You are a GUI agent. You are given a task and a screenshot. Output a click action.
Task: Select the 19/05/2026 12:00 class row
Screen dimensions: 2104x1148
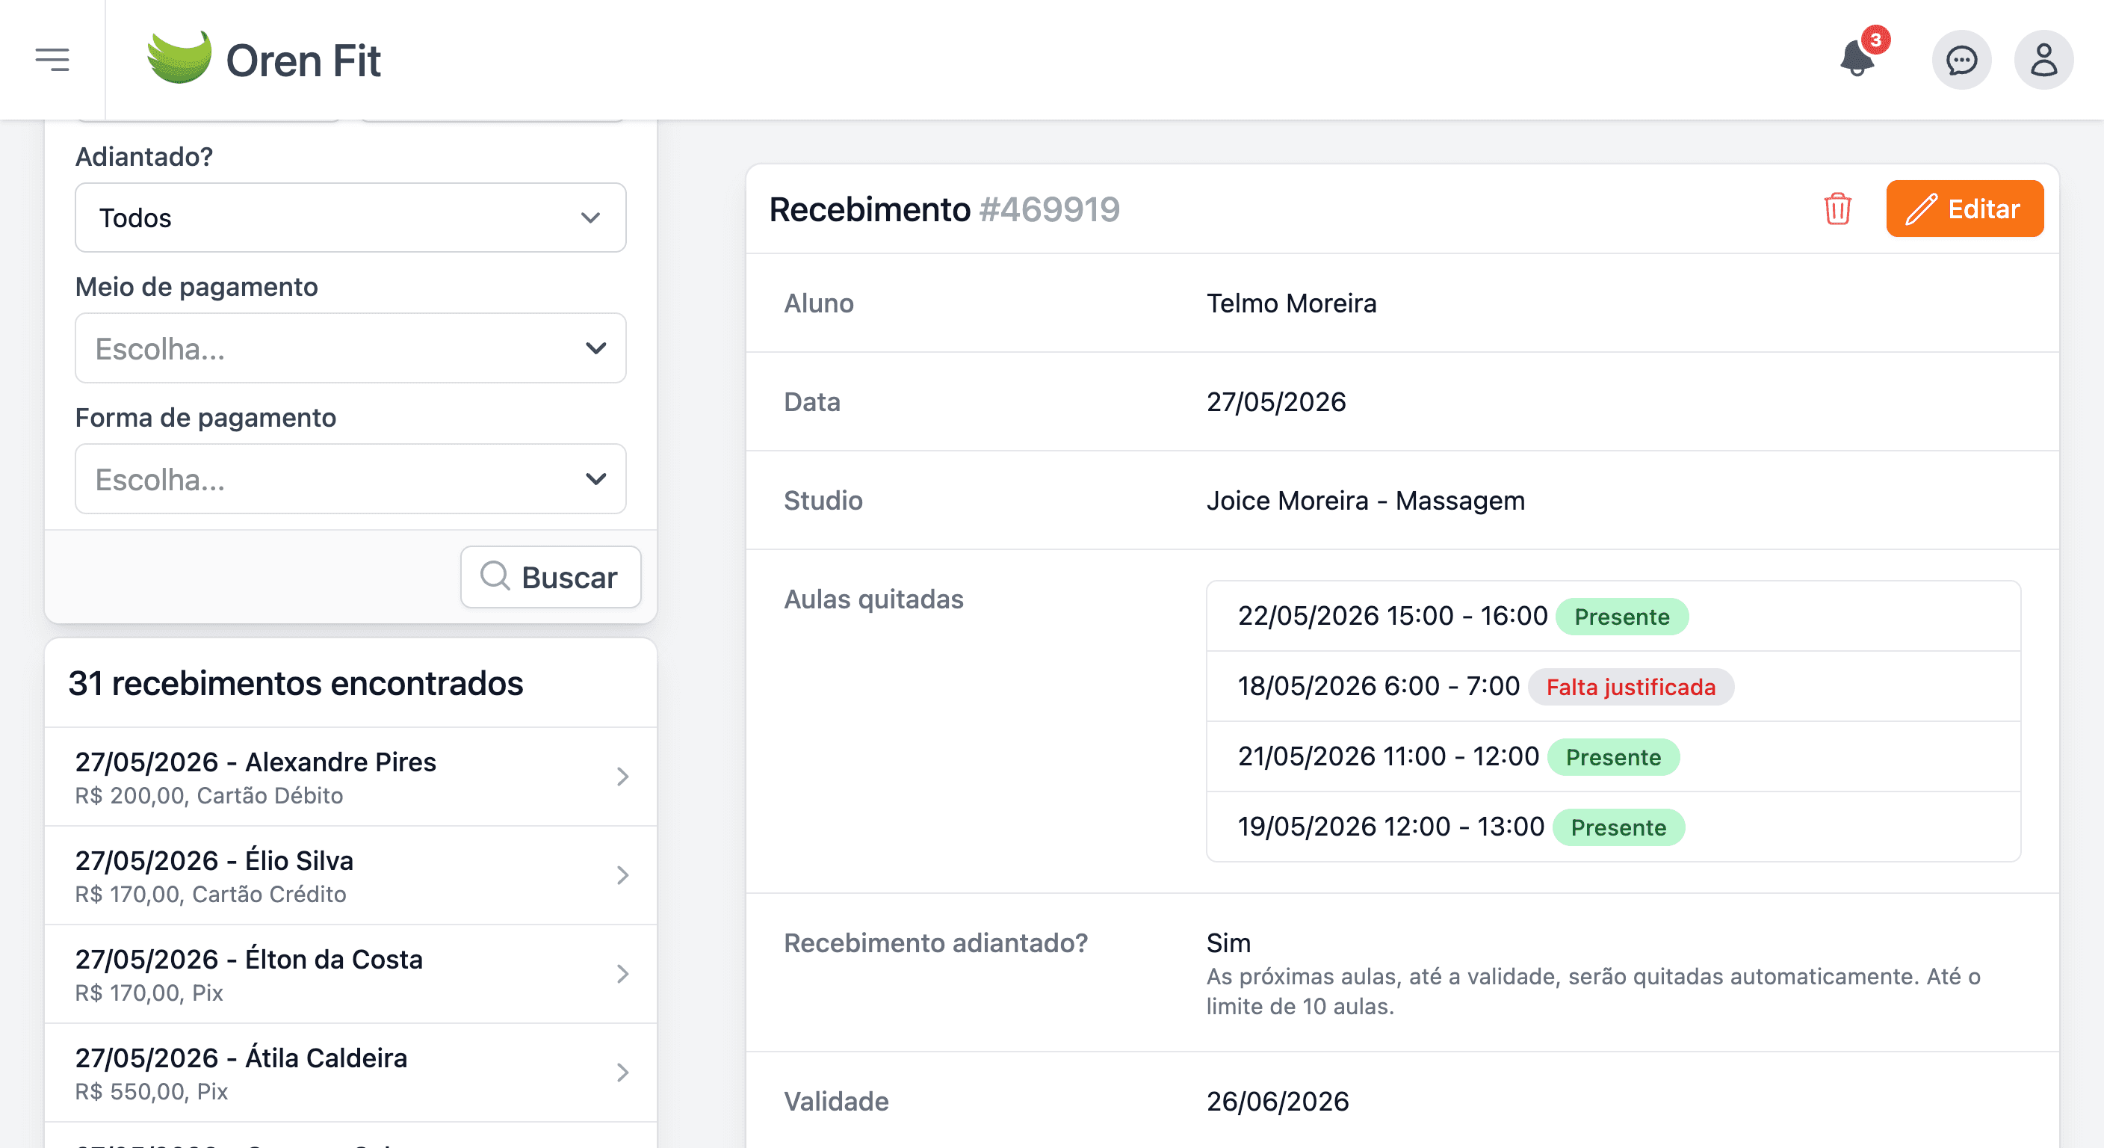[x=1613, y=827]
